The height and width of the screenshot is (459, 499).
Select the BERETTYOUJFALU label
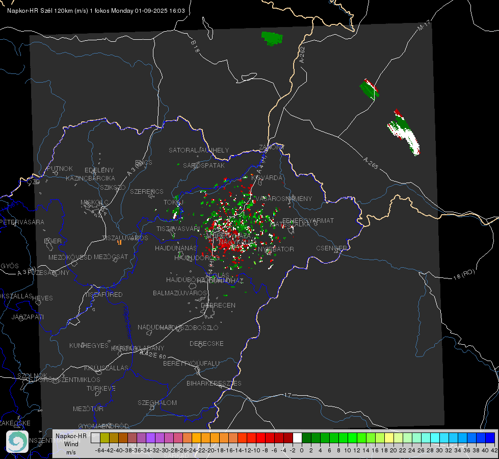191,363
